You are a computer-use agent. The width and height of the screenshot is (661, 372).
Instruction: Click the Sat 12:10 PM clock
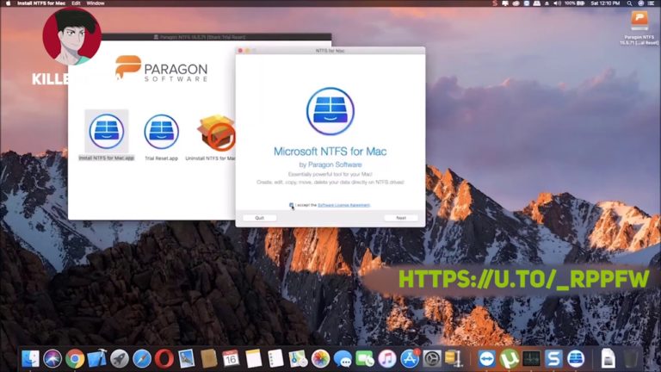click(x=605, y=3)
